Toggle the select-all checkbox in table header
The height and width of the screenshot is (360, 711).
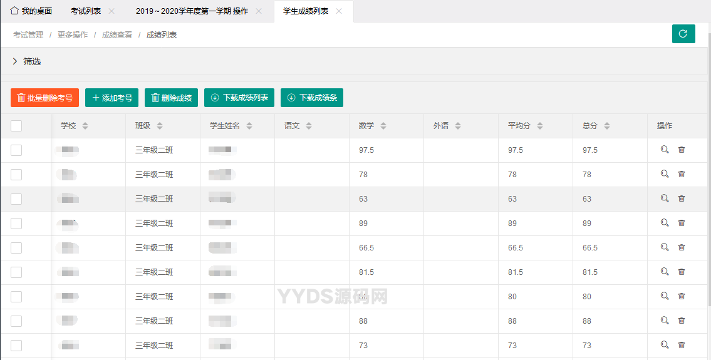[16, 126]
